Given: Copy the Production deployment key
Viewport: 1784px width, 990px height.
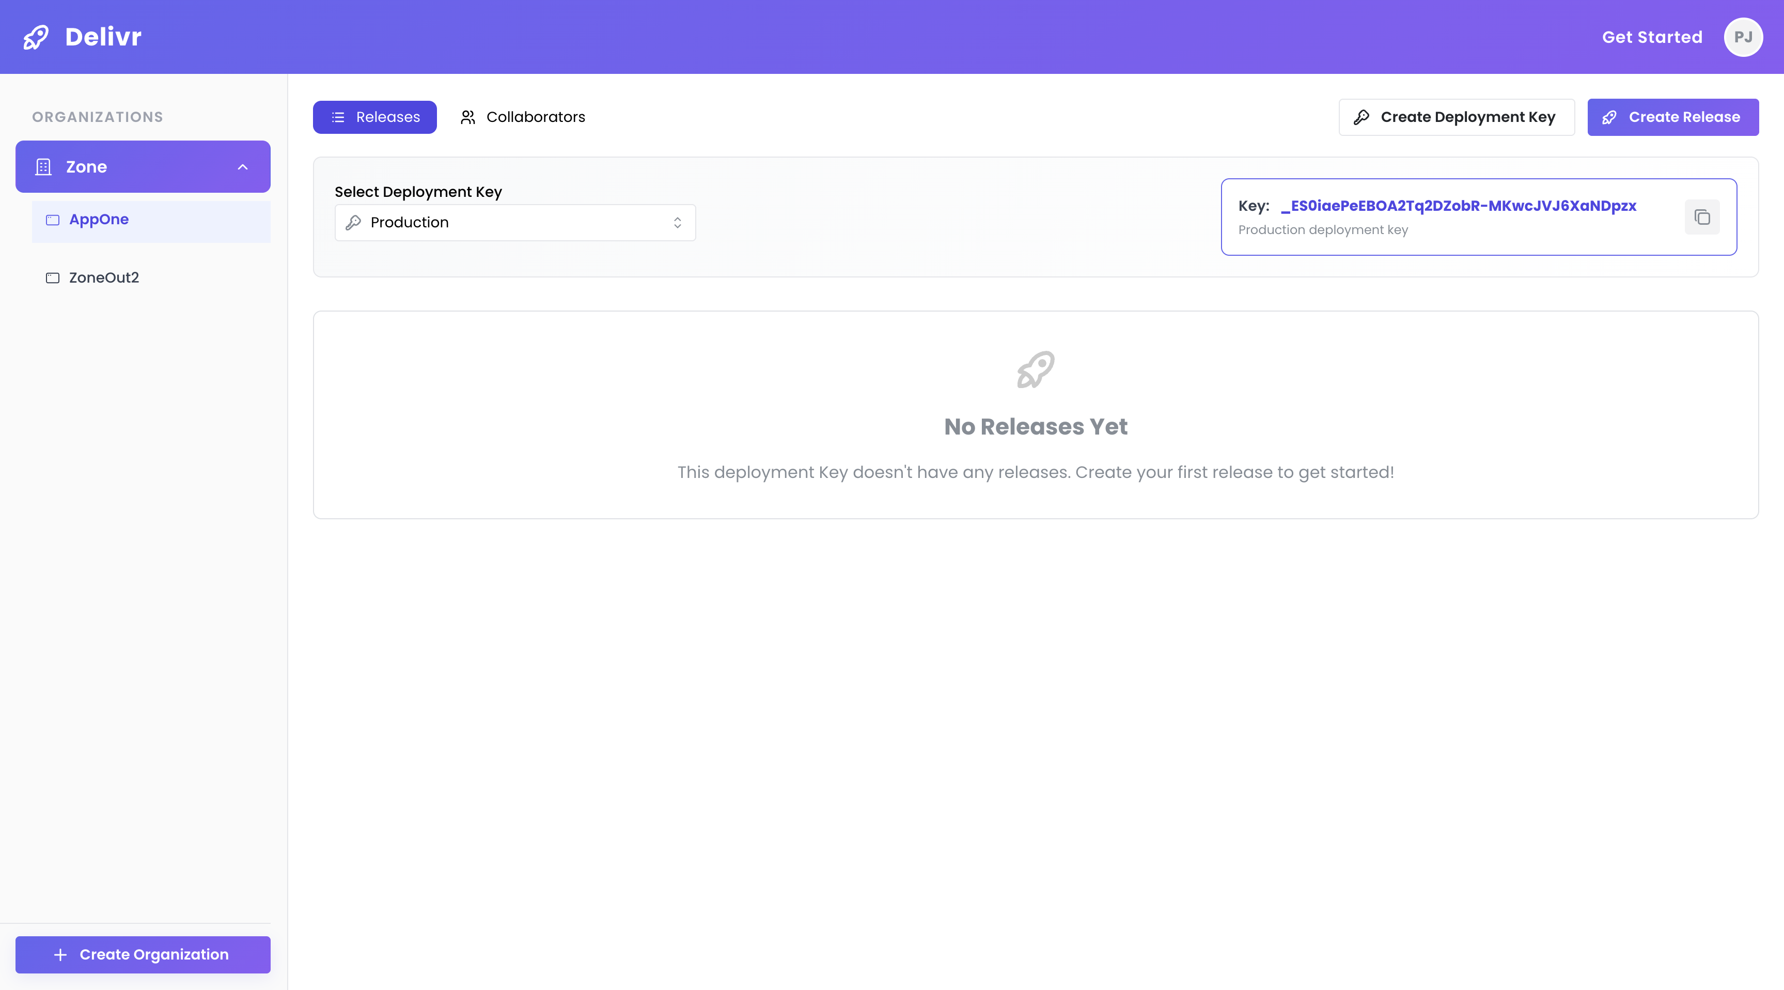Looking at the screenshot, I should tap(1702, 217).
